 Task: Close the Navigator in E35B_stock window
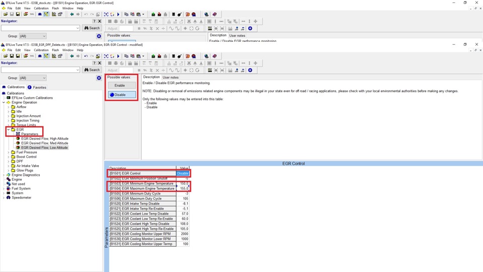pos(100,21)
